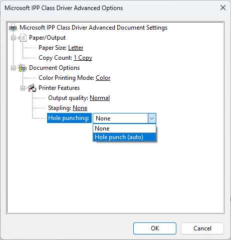The image size is (231, 240).
Task: Collapse the Document Options tree node
Action: pyautogui.click(x=13, y=68)
